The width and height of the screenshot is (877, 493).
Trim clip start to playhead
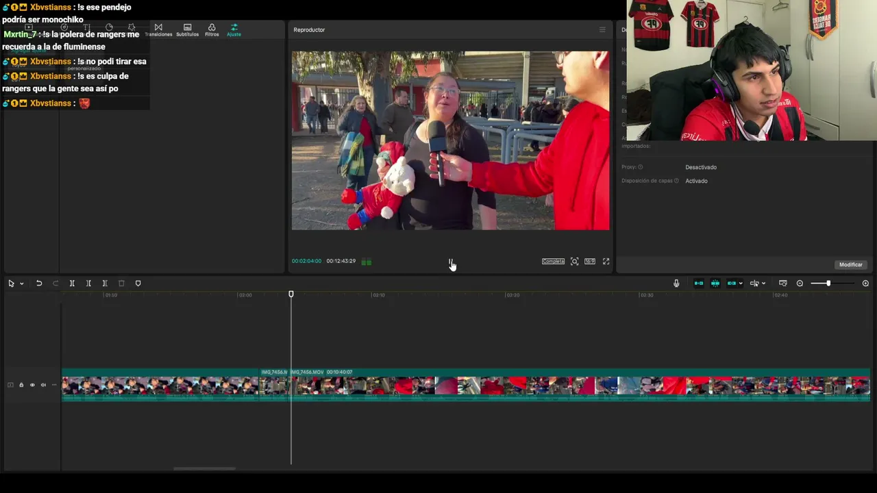point(88,283)
